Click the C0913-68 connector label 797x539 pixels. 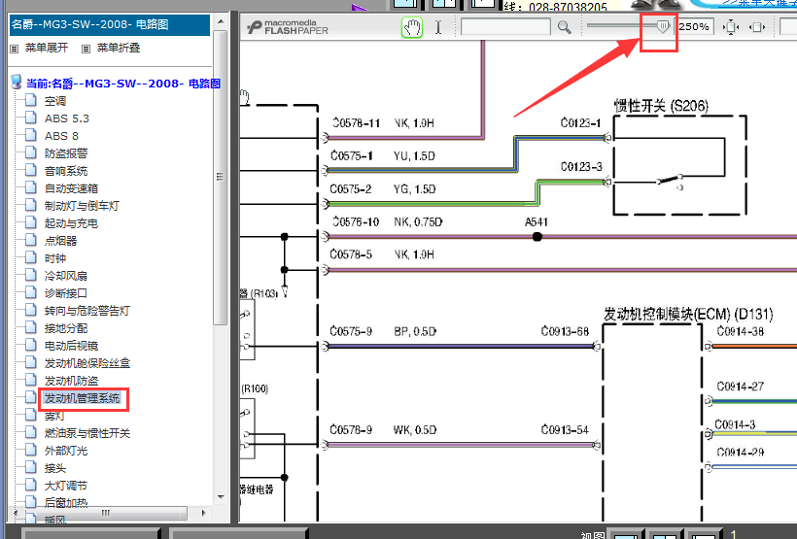(565, 332)
